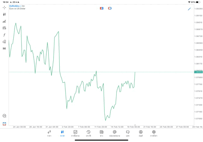Click the circular red-blue chart icon
The width and height of the screenshot is (203, 142).
[110, 8]
